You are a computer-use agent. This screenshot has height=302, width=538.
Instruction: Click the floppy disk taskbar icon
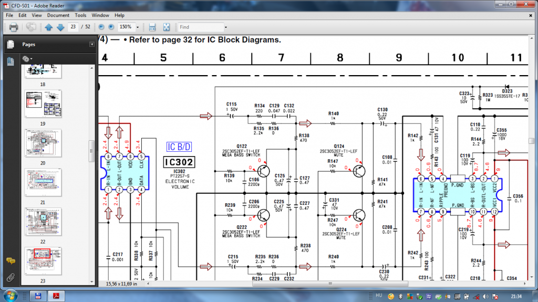pos(38,296)
